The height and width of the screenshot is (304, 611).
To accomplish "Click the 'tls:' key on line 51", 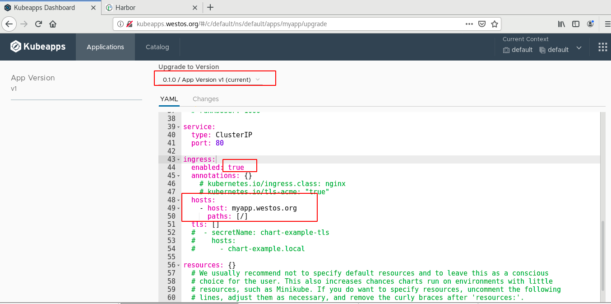I will coord(199,224).
